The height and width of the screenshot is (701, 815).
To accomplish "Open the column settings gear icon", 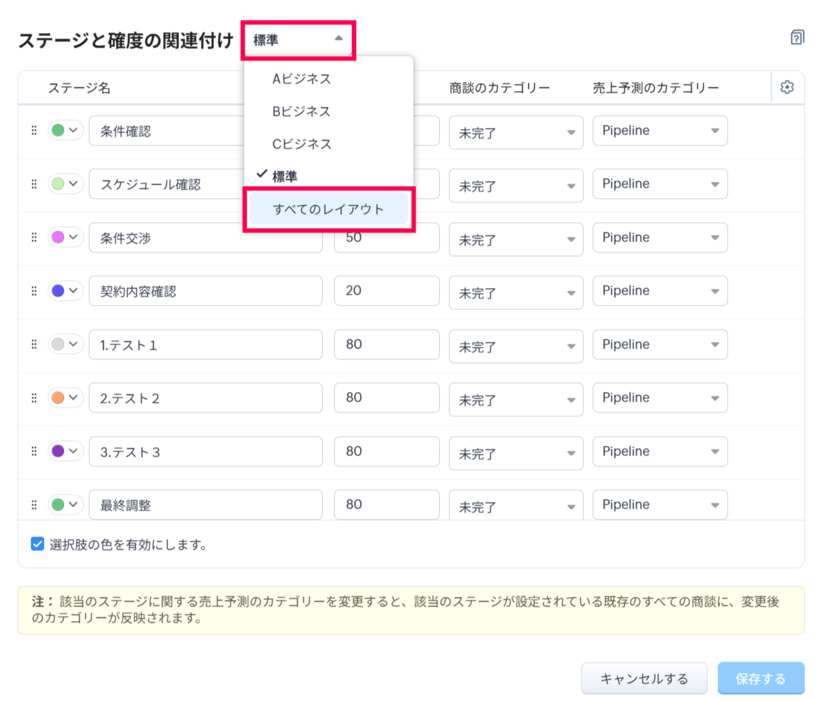I will point(787,87).
